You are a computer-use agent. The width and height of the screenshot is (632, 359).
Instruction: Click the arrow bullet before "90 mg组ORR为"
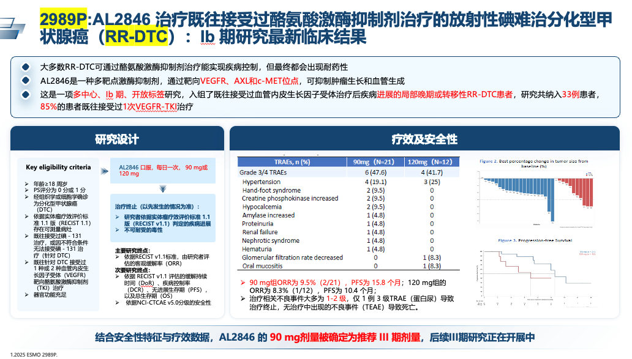[243, 282]
